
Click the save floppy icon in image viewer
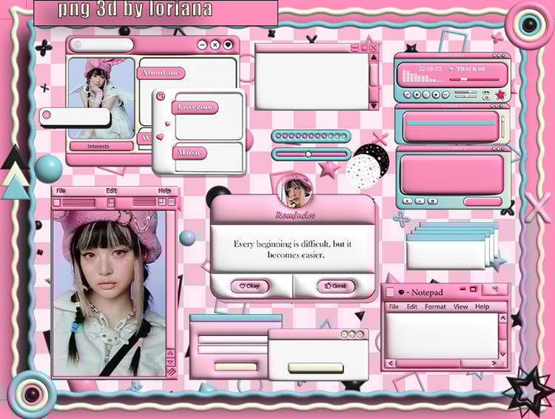tap(111, 203)
